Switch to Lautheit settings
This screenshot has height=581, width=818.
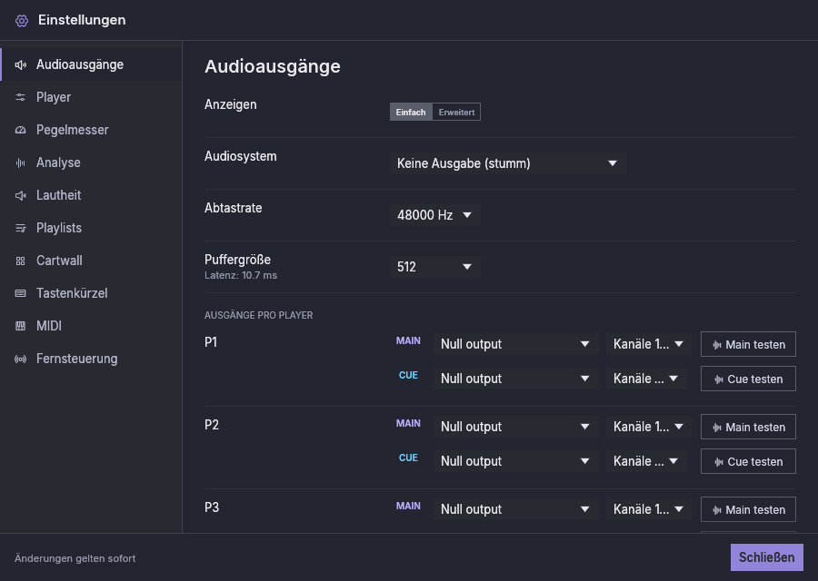coord(91,195)
